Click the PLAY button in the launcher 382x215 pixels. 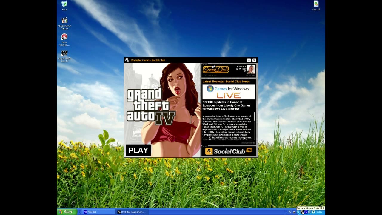[138, 150]
